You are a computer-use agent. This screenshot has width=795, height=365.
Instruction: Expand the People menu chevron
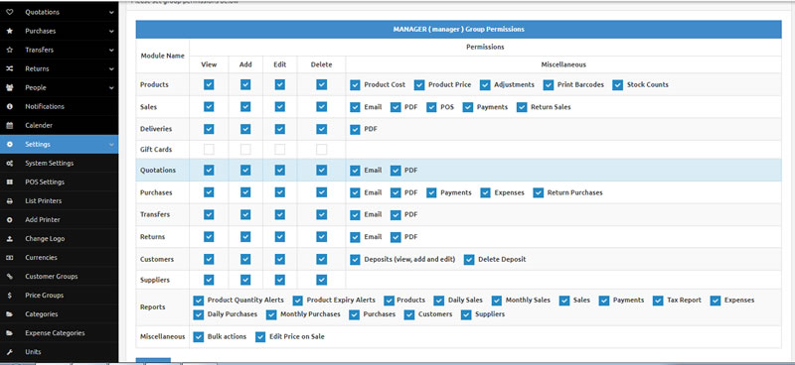pos(111,87)
